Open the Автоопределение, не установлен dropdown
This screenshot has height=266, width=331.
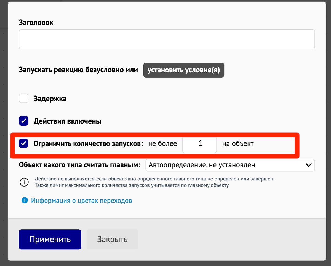click(226, 165)
